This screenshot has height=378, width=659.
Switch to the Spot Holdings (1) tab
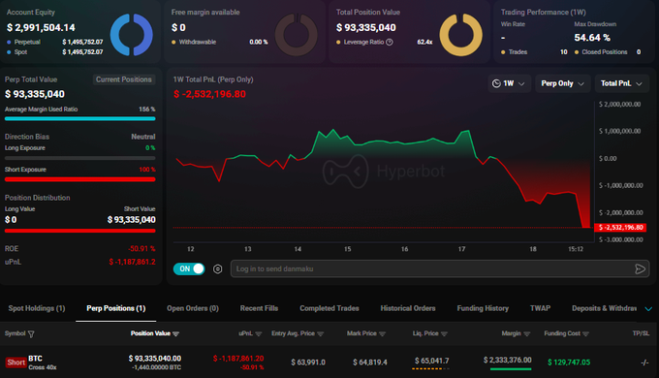click(37, 308)
